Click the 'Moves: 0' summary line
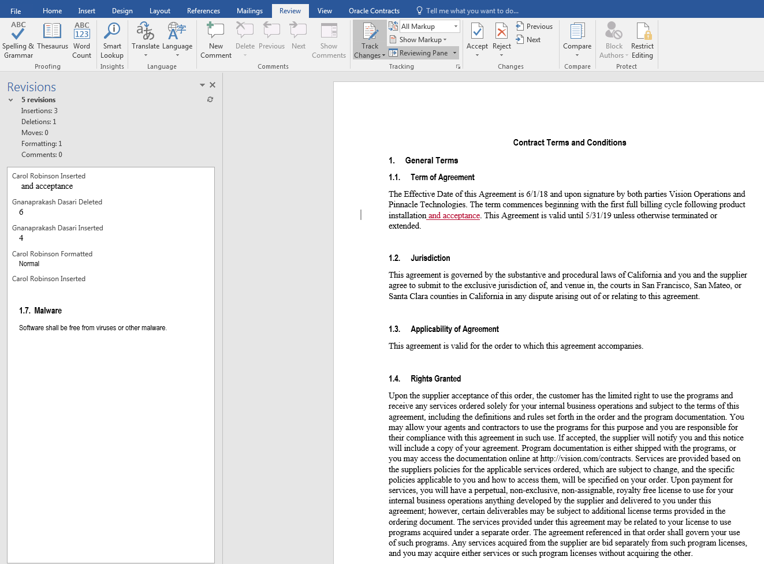The image size is (764, 564). click(x=35, y=133)
